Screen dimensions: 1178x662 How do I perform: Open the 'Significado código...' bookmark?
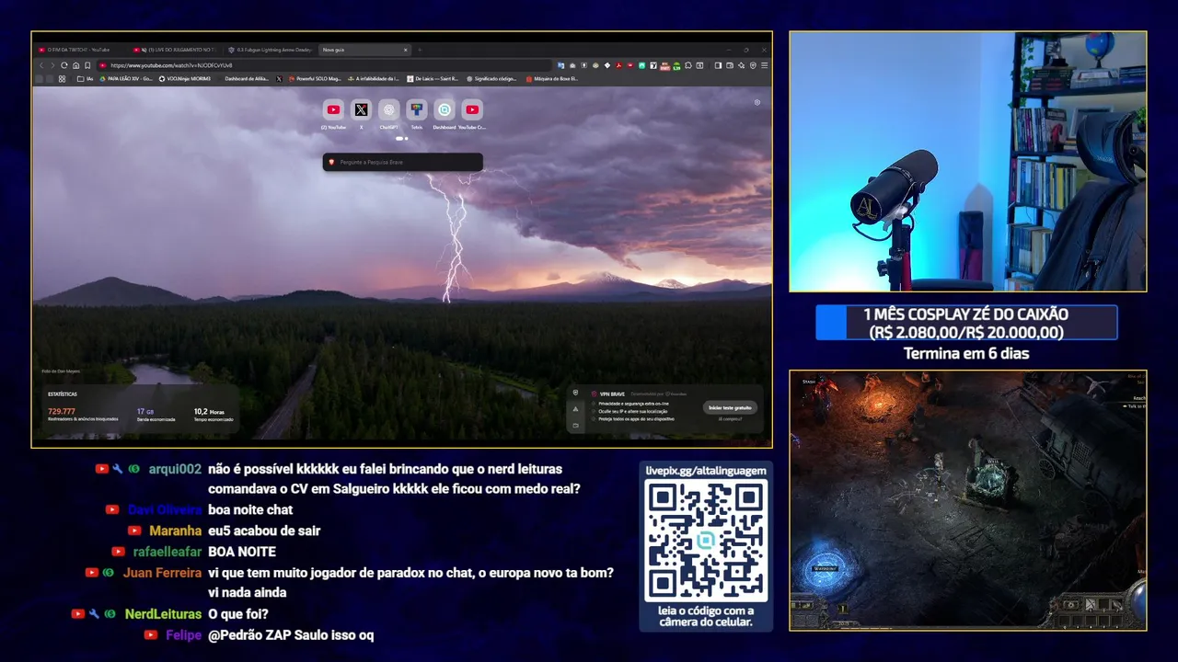(x=491, y=79)
